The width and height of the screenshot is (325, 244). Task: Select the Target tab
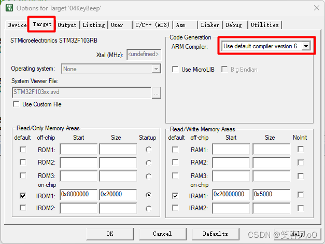[x=42, y=24]
